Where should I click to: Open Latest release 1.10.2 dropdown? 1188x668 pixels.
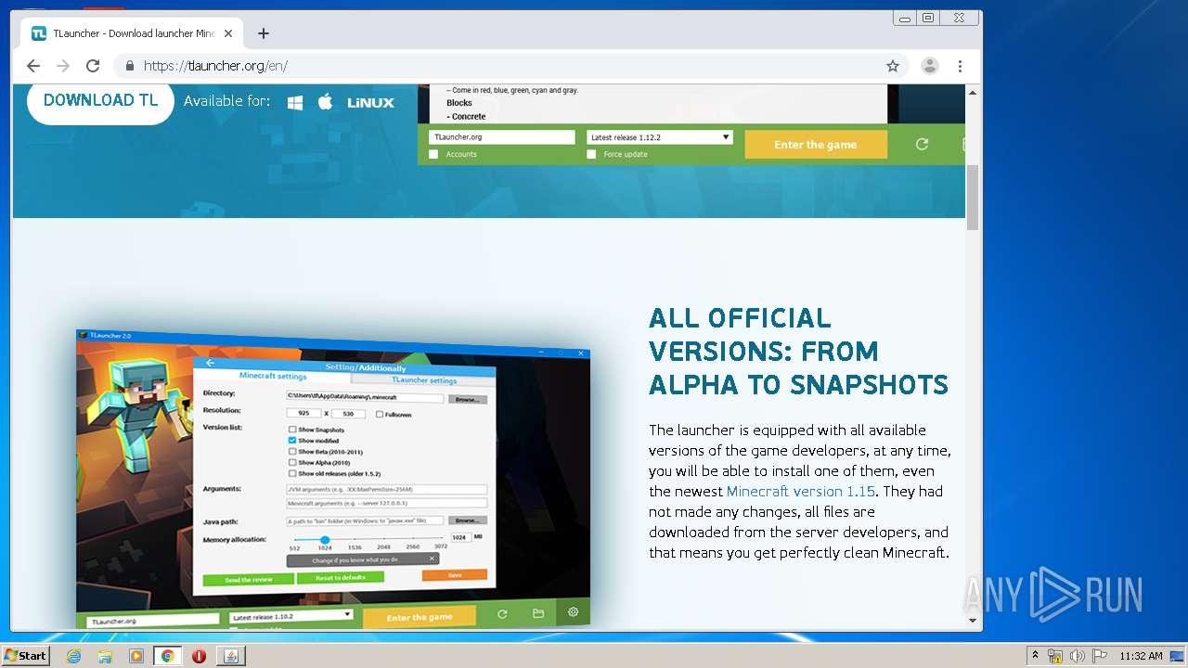(x=291, y=616)
